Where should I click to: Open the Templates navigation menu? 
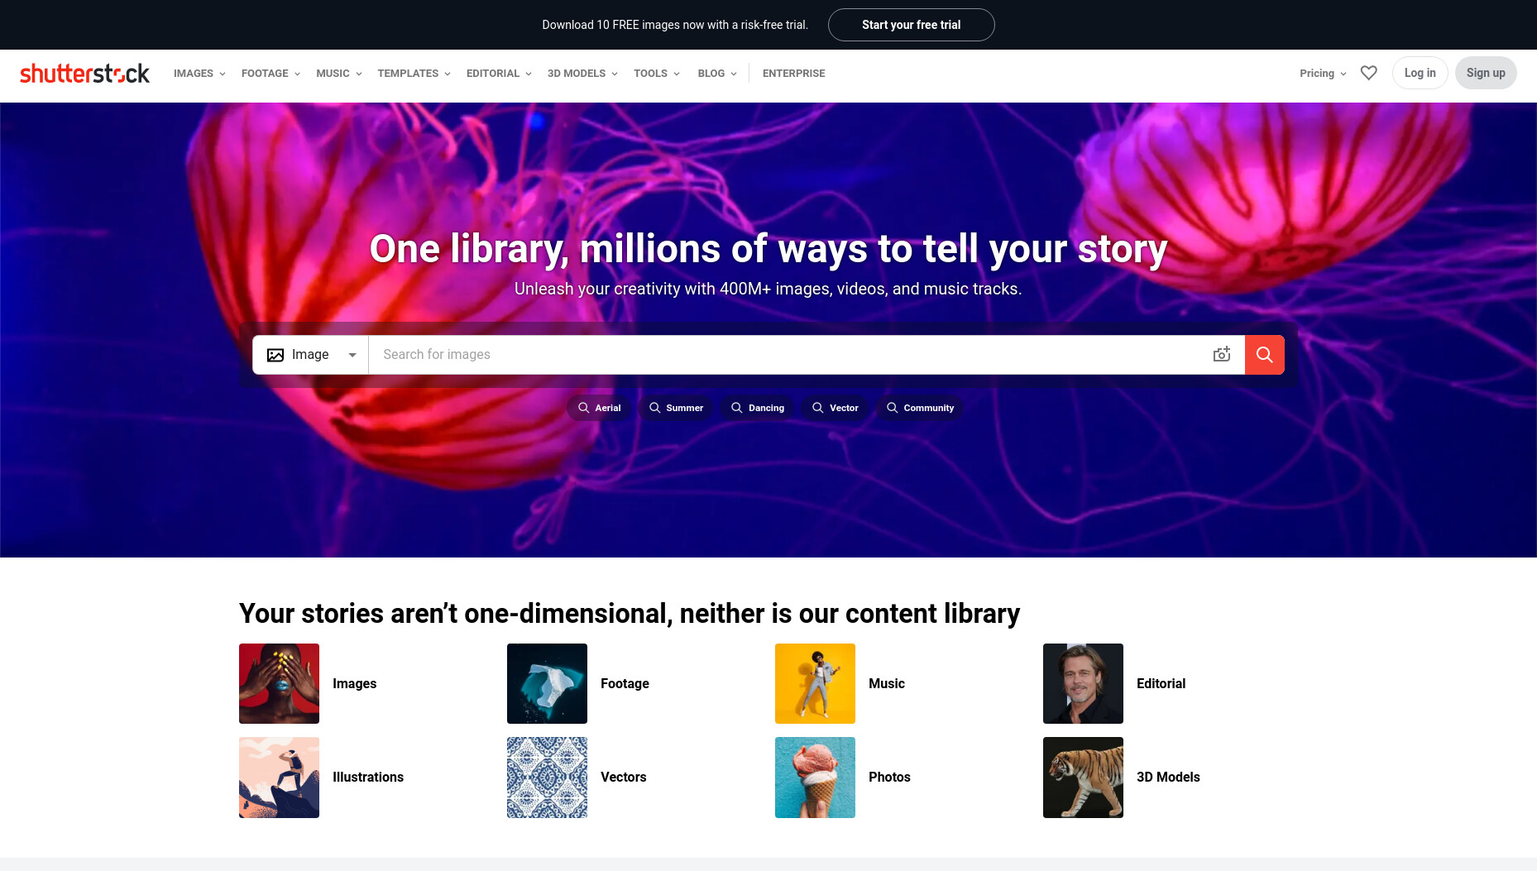click(414, 74)
